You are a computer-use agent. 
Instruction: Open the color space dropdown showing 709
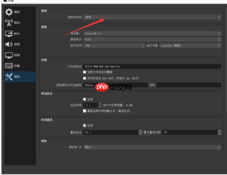click(x=114, y=45)
